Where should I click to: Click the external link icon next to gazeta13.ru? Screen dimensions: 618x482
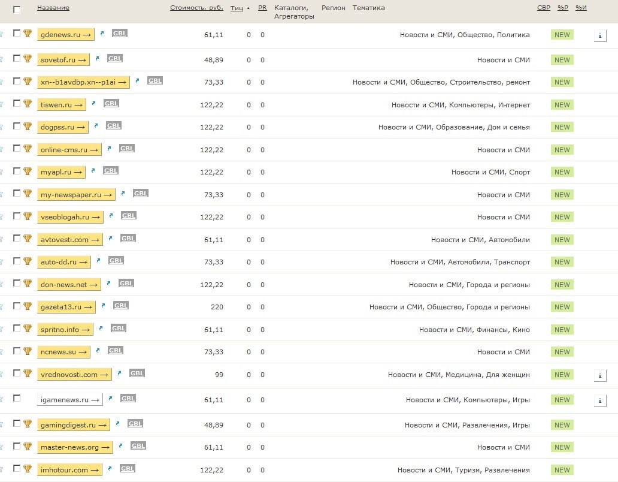[103, 306]
